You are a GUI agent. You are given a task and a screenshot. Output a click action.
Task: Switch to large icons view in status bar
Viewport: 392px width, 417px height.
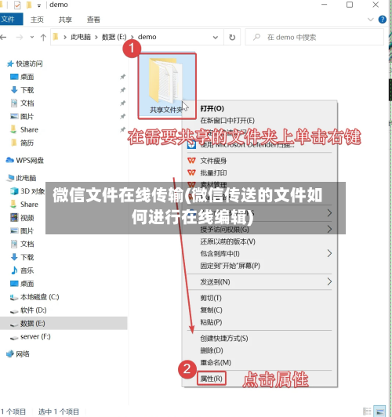pyautogui.click(x=379, y=412)
